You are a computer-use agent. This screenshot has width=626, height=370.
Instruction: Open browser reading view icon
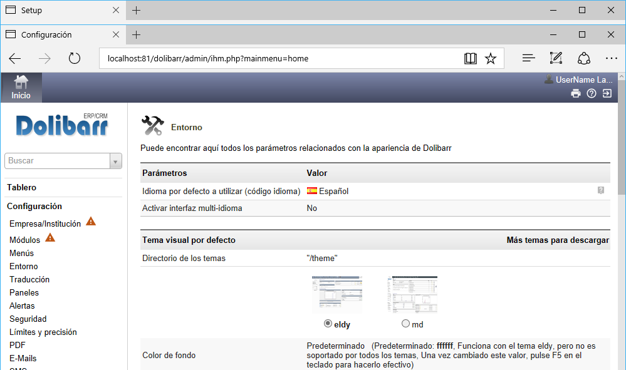pos(470,58)
